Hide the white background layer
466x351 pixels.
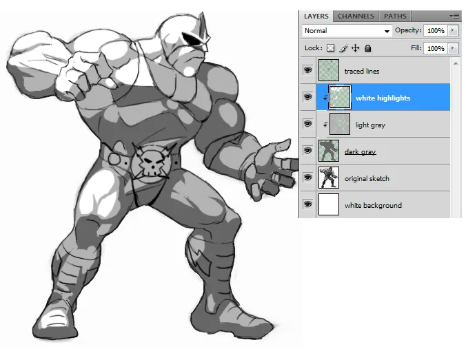tap(307, 204)
